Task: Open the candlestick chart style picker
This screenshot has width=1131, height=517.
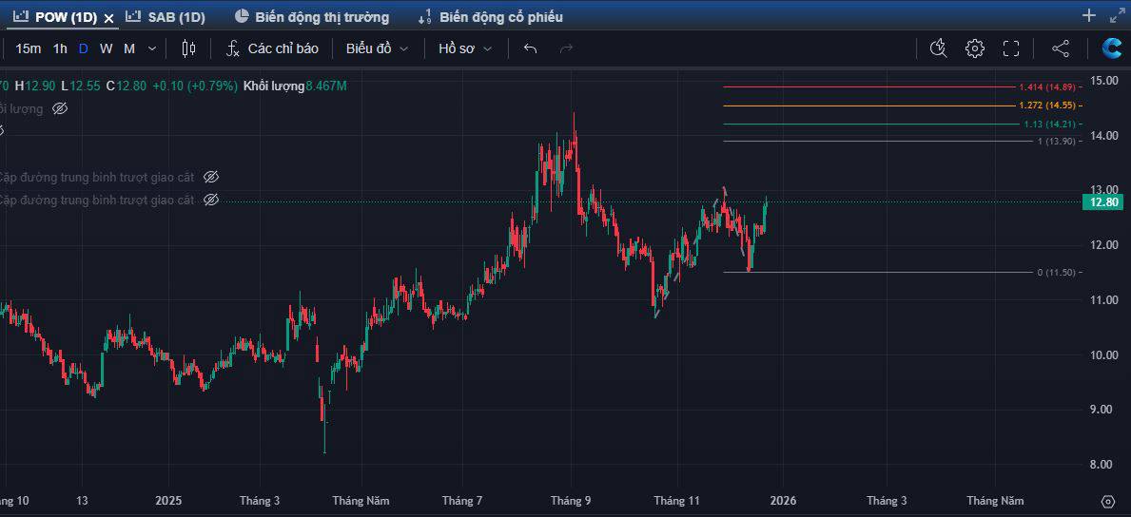Action: (x=188, y=48)
